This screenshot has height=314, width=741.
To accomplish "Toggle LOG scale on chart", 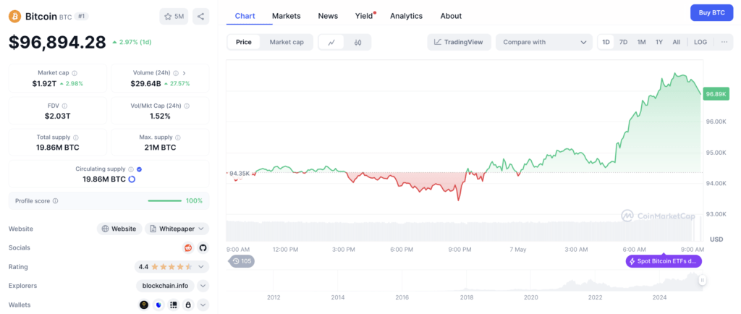I will tap(700, 42).
